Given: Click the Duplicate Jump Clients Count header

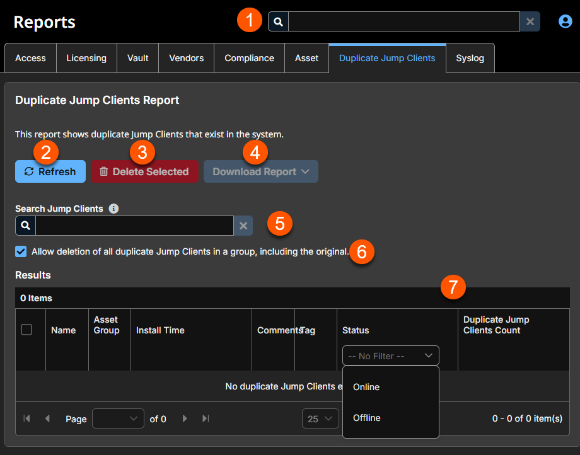Looking at the screenshot, I should tap(496, 325).
